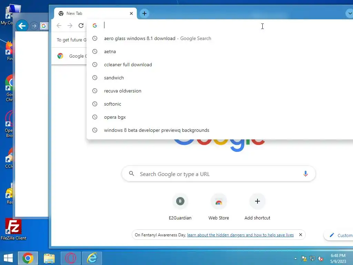Image resolution: width=353 pixels, height=265 pixels.
Task: Open File Explorer from the taskbar
Action: point(49,258)
